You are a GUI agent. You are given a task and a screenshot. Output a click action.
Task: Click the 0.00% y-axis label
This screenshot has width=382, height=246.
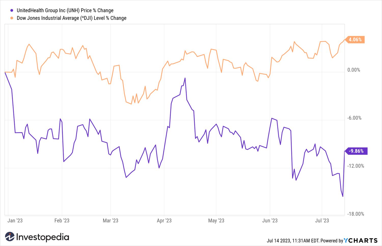click(354, 70)
